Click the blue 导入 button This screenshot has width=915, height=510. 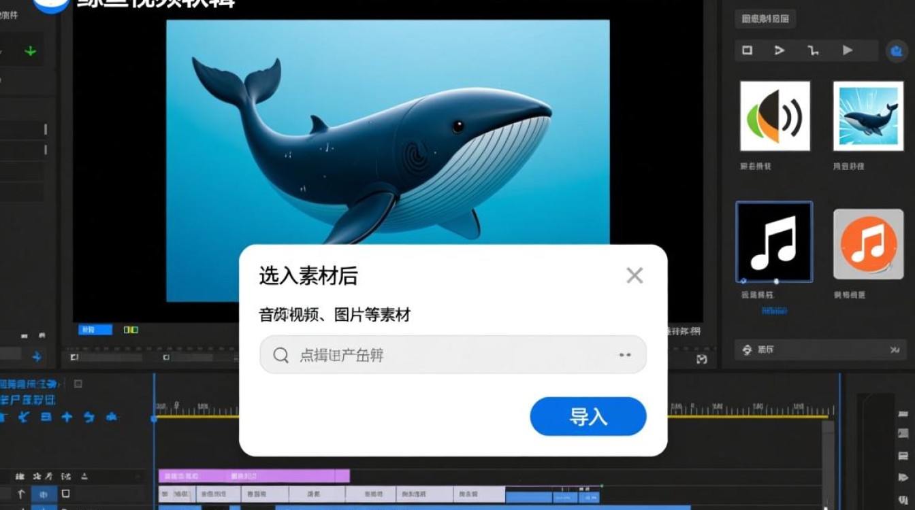(x=588, y=416)
